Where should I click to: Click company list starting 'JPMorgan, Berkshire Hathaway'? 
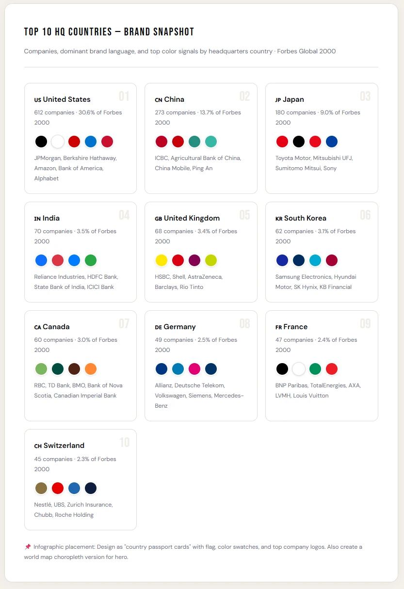75,168
